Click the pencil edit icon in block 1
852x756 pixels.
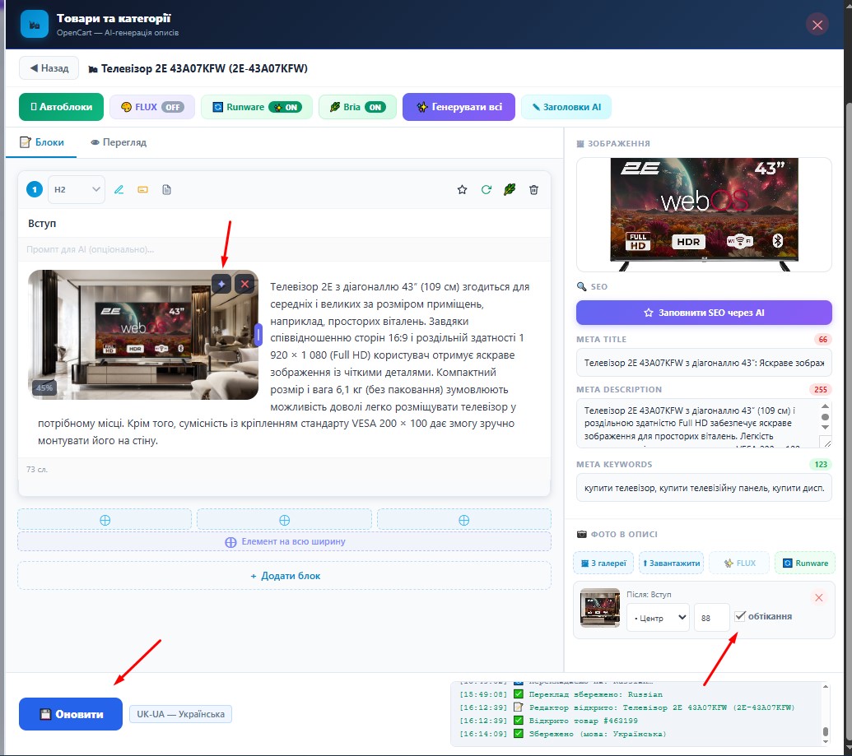[119, 189]
